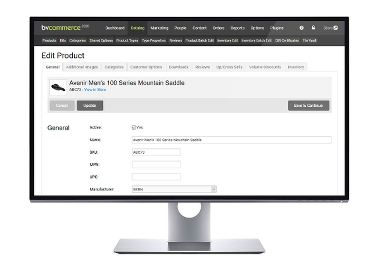
Task: Follow the View in Store link
Action: tap(95, 90)
